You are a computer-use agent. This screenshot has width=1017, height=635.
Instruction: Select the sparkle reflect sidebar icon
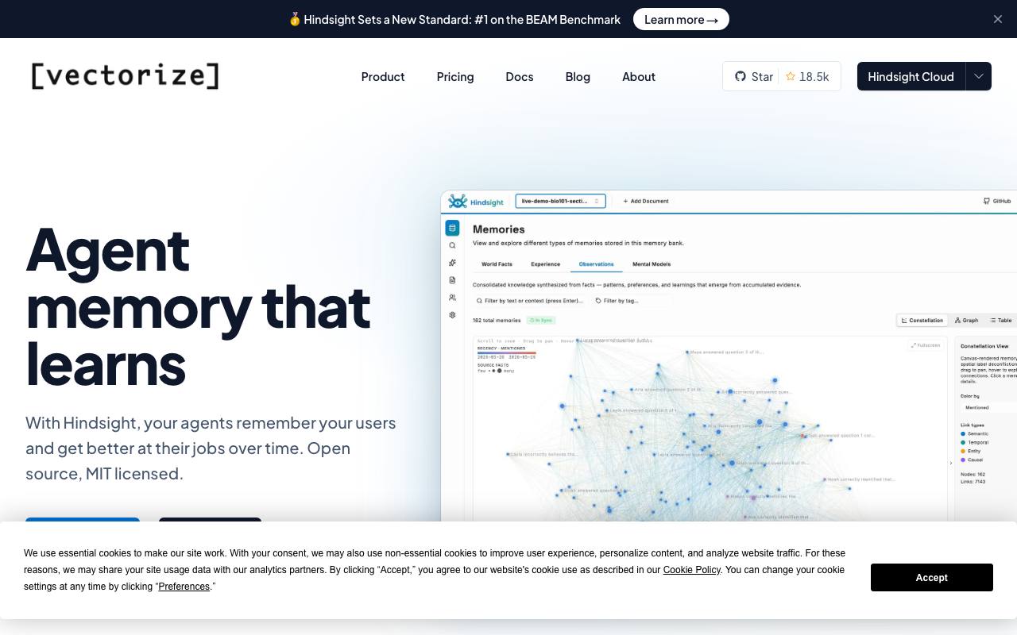click(452, 263)
